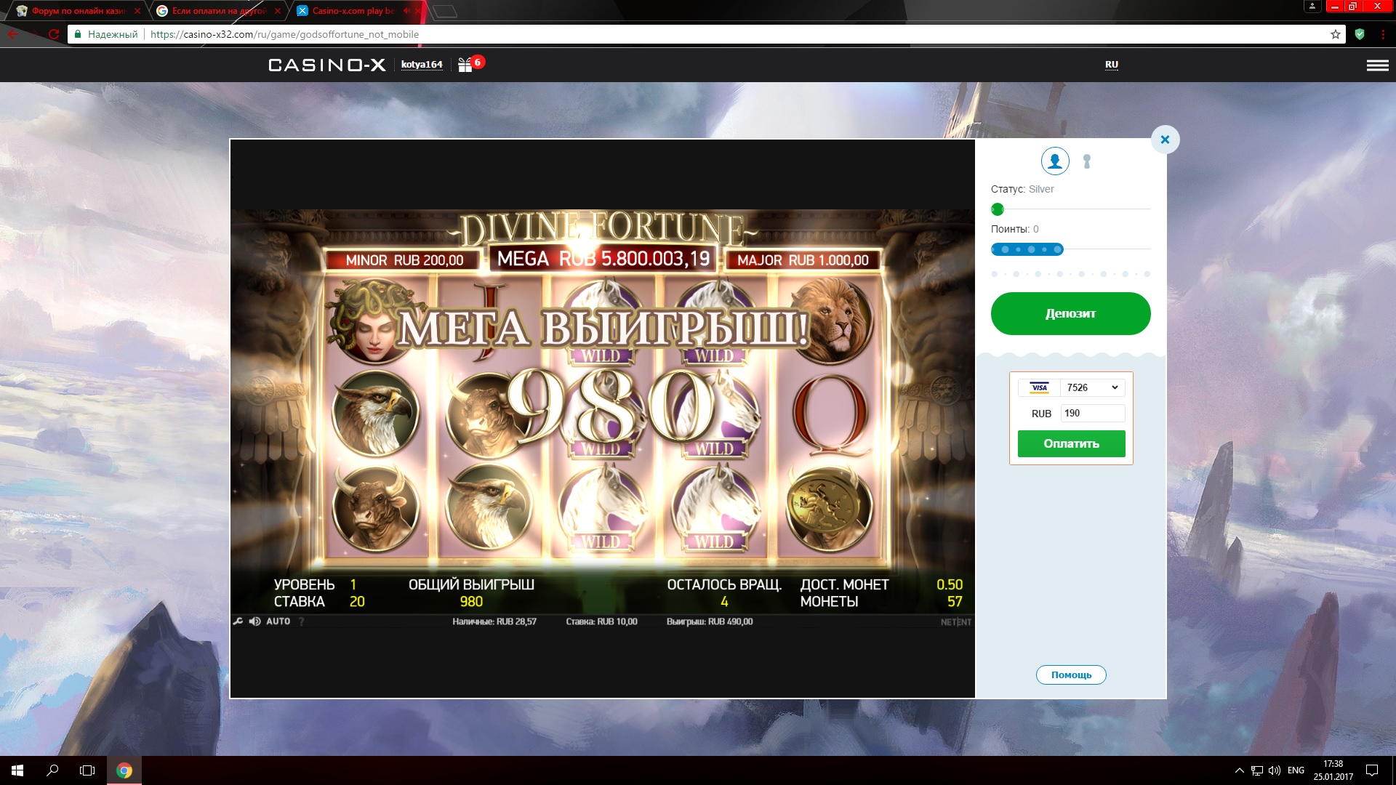
Task: Mute the slot game sound
Action: (254, 621)
